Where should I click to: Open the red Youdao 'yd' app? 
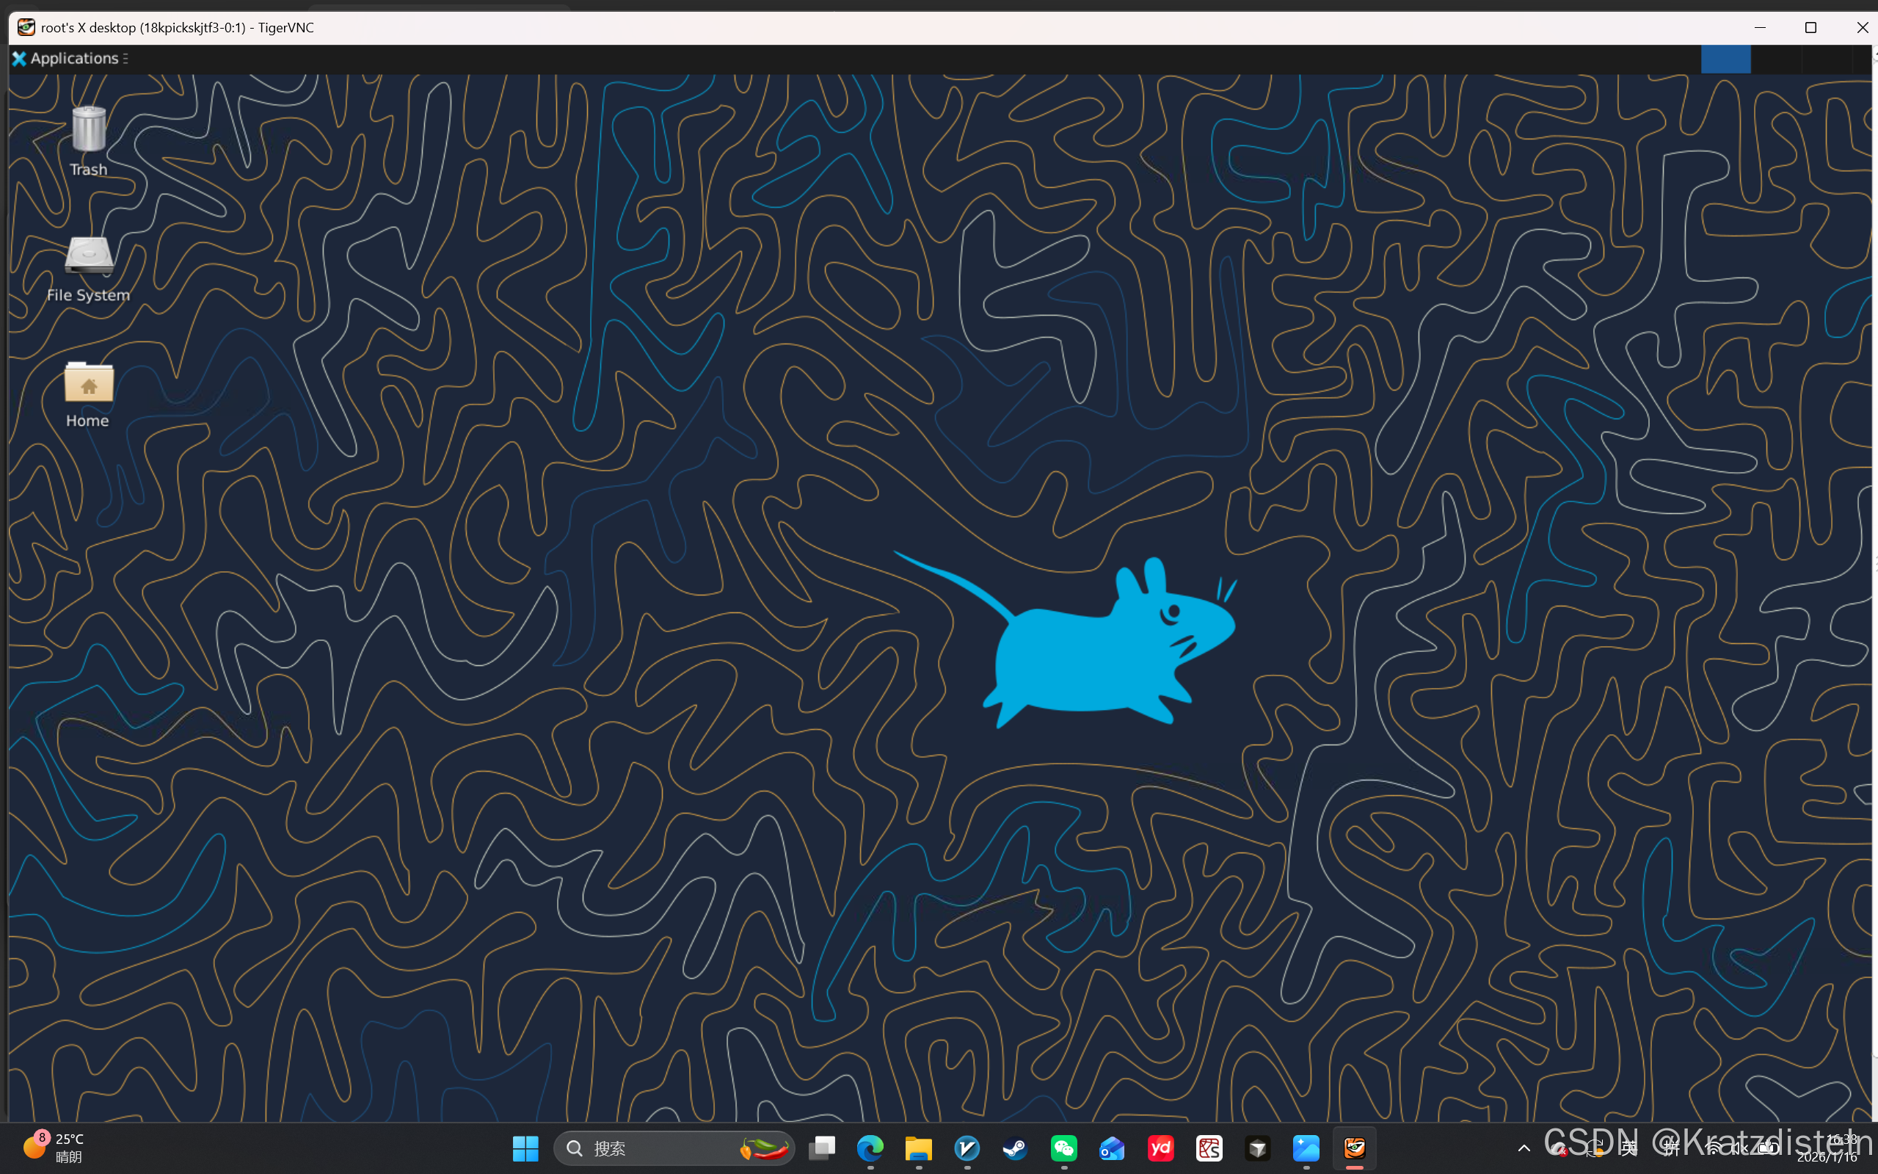tap(1161, 1148)
